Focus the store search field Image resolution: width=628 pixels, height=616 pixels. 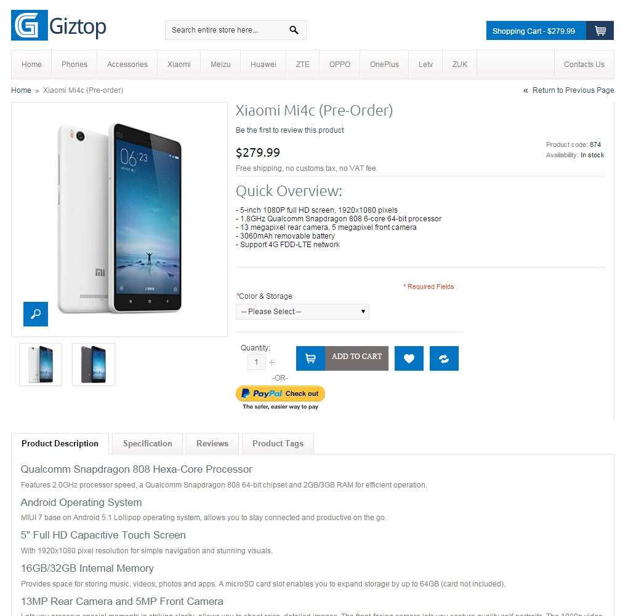tap(227, 30)
